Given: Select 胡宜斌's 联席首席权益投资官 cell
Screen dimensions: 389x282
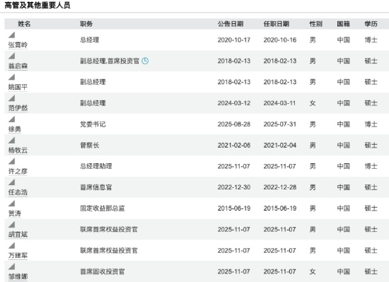Looking at the screenshot, I should (109, 230).
